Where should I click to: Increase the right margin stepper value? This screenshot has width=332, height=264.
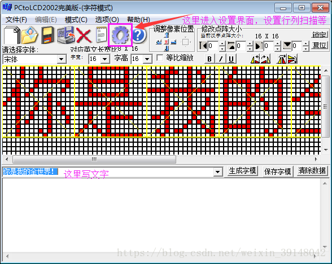pos(278,43)
